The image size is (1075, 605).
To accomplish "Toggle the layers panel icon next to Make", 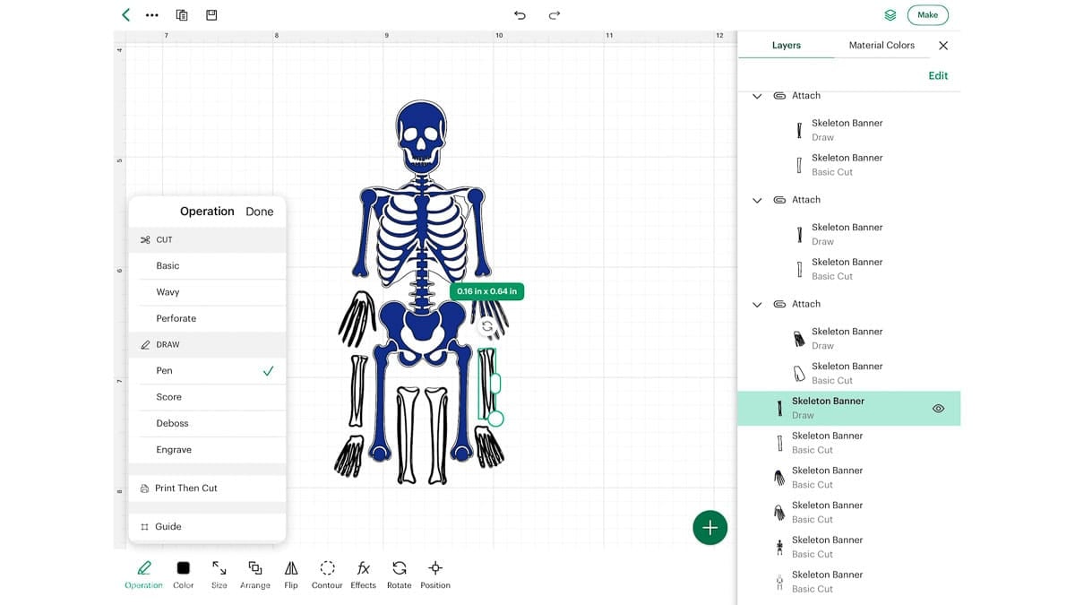I will point(890,15).
